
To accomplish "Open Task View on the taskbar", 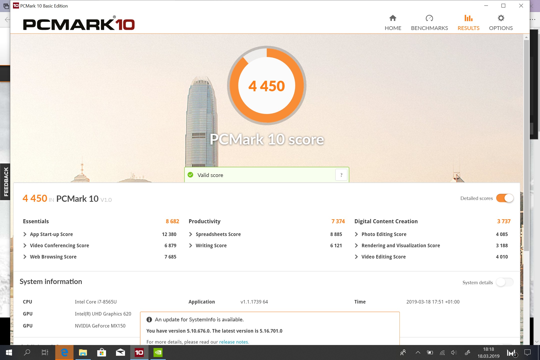I will click(45, 352).
